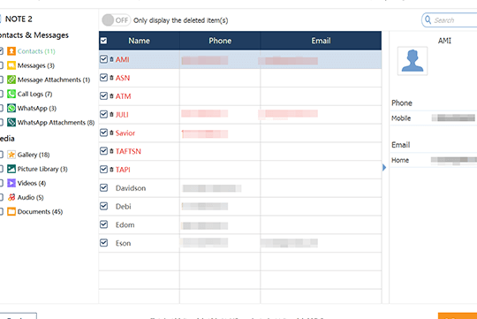Open the Message Attachments paperclip icon
This screenshot has height=319, width=477.
coord(11,80)
